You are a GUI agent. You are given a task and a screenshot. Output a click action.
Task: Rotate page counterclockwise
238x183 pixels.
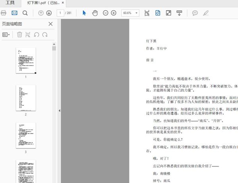(x=36, y=35)
